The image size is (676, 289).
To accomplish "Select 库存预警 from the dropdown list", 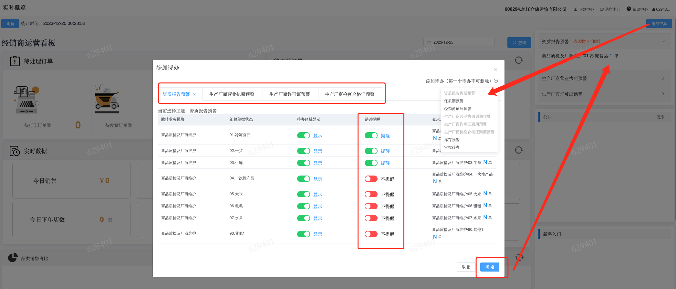I will [x=452, y=140].
